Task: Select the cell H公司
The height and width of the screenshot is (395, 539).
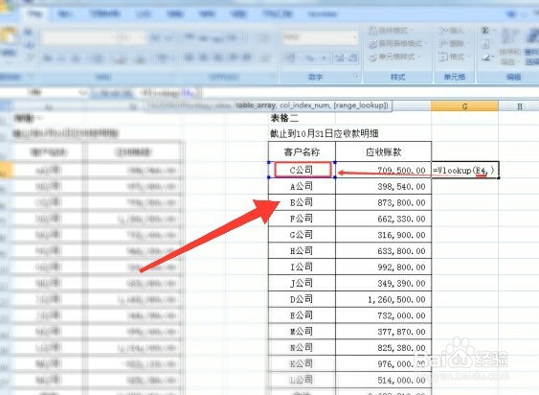Action: (302, 250)
